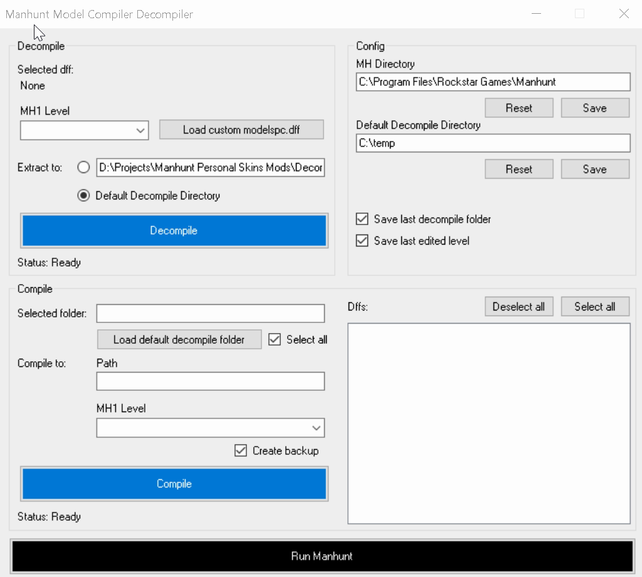
Task: Toggle the Create backup checkbox
Action: pyautogui.click(x=241, y=451)
